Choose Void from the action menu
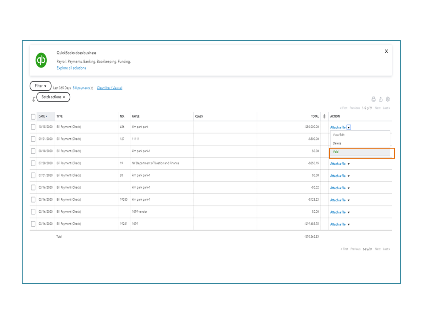This screenshot has height=316, width=422. tap(336, 152)
